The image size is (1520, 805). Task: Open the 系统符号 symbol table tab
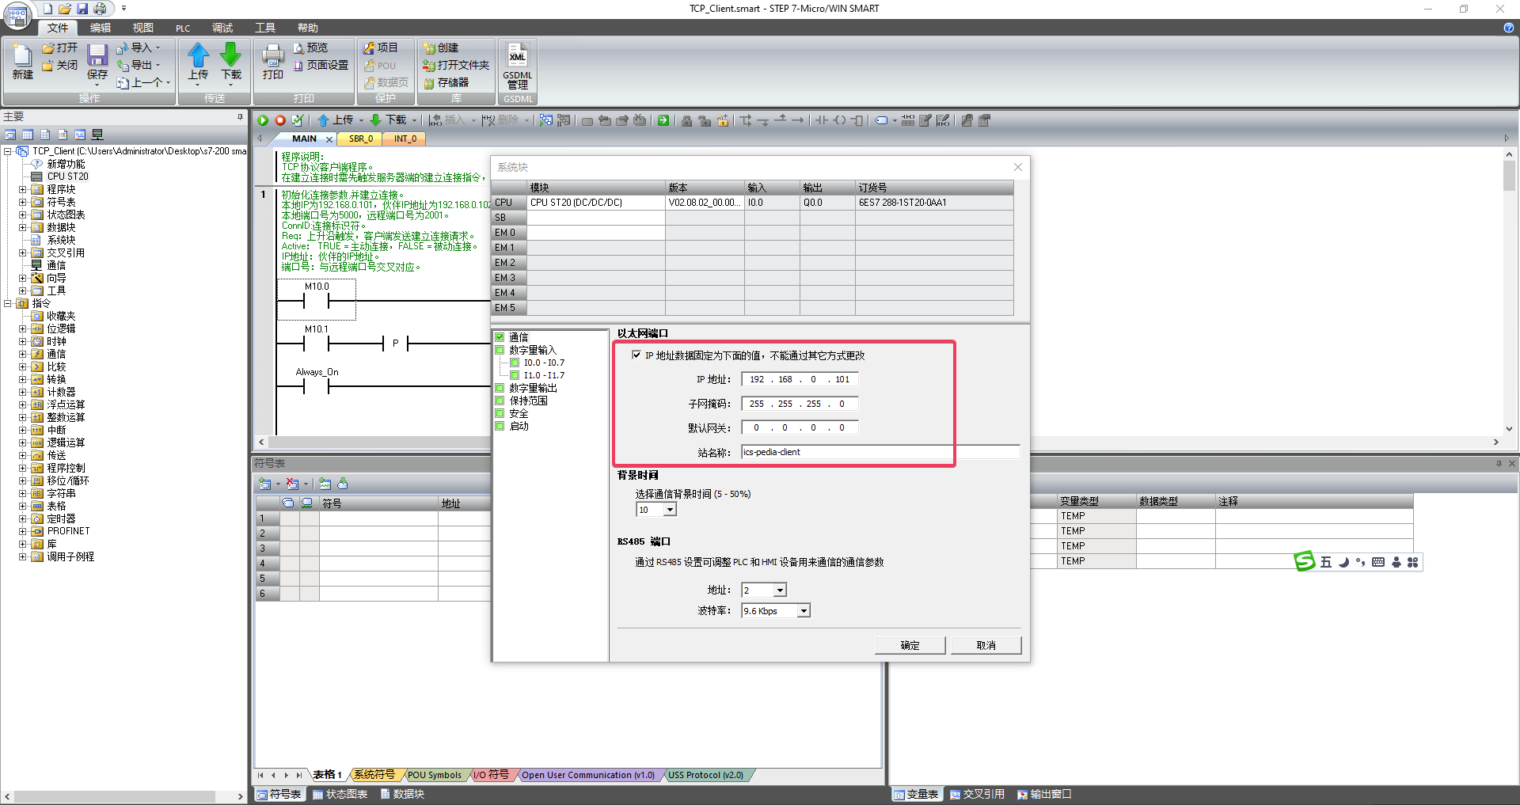(374, 775)
